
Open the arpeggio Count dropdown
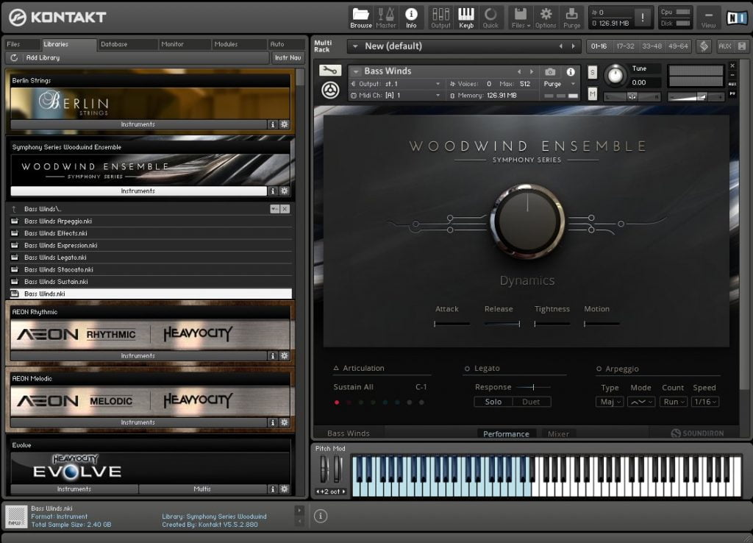674,402
